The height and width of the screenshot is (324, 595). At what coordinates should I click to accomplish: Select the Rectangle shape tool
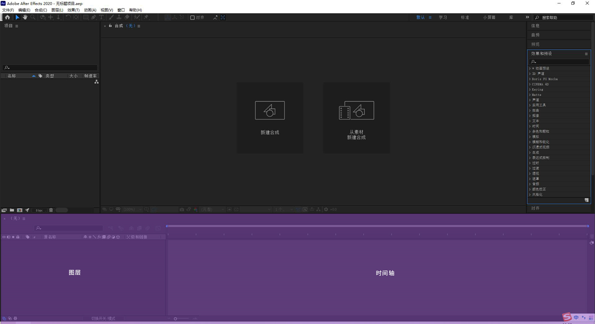pos(85,17)
